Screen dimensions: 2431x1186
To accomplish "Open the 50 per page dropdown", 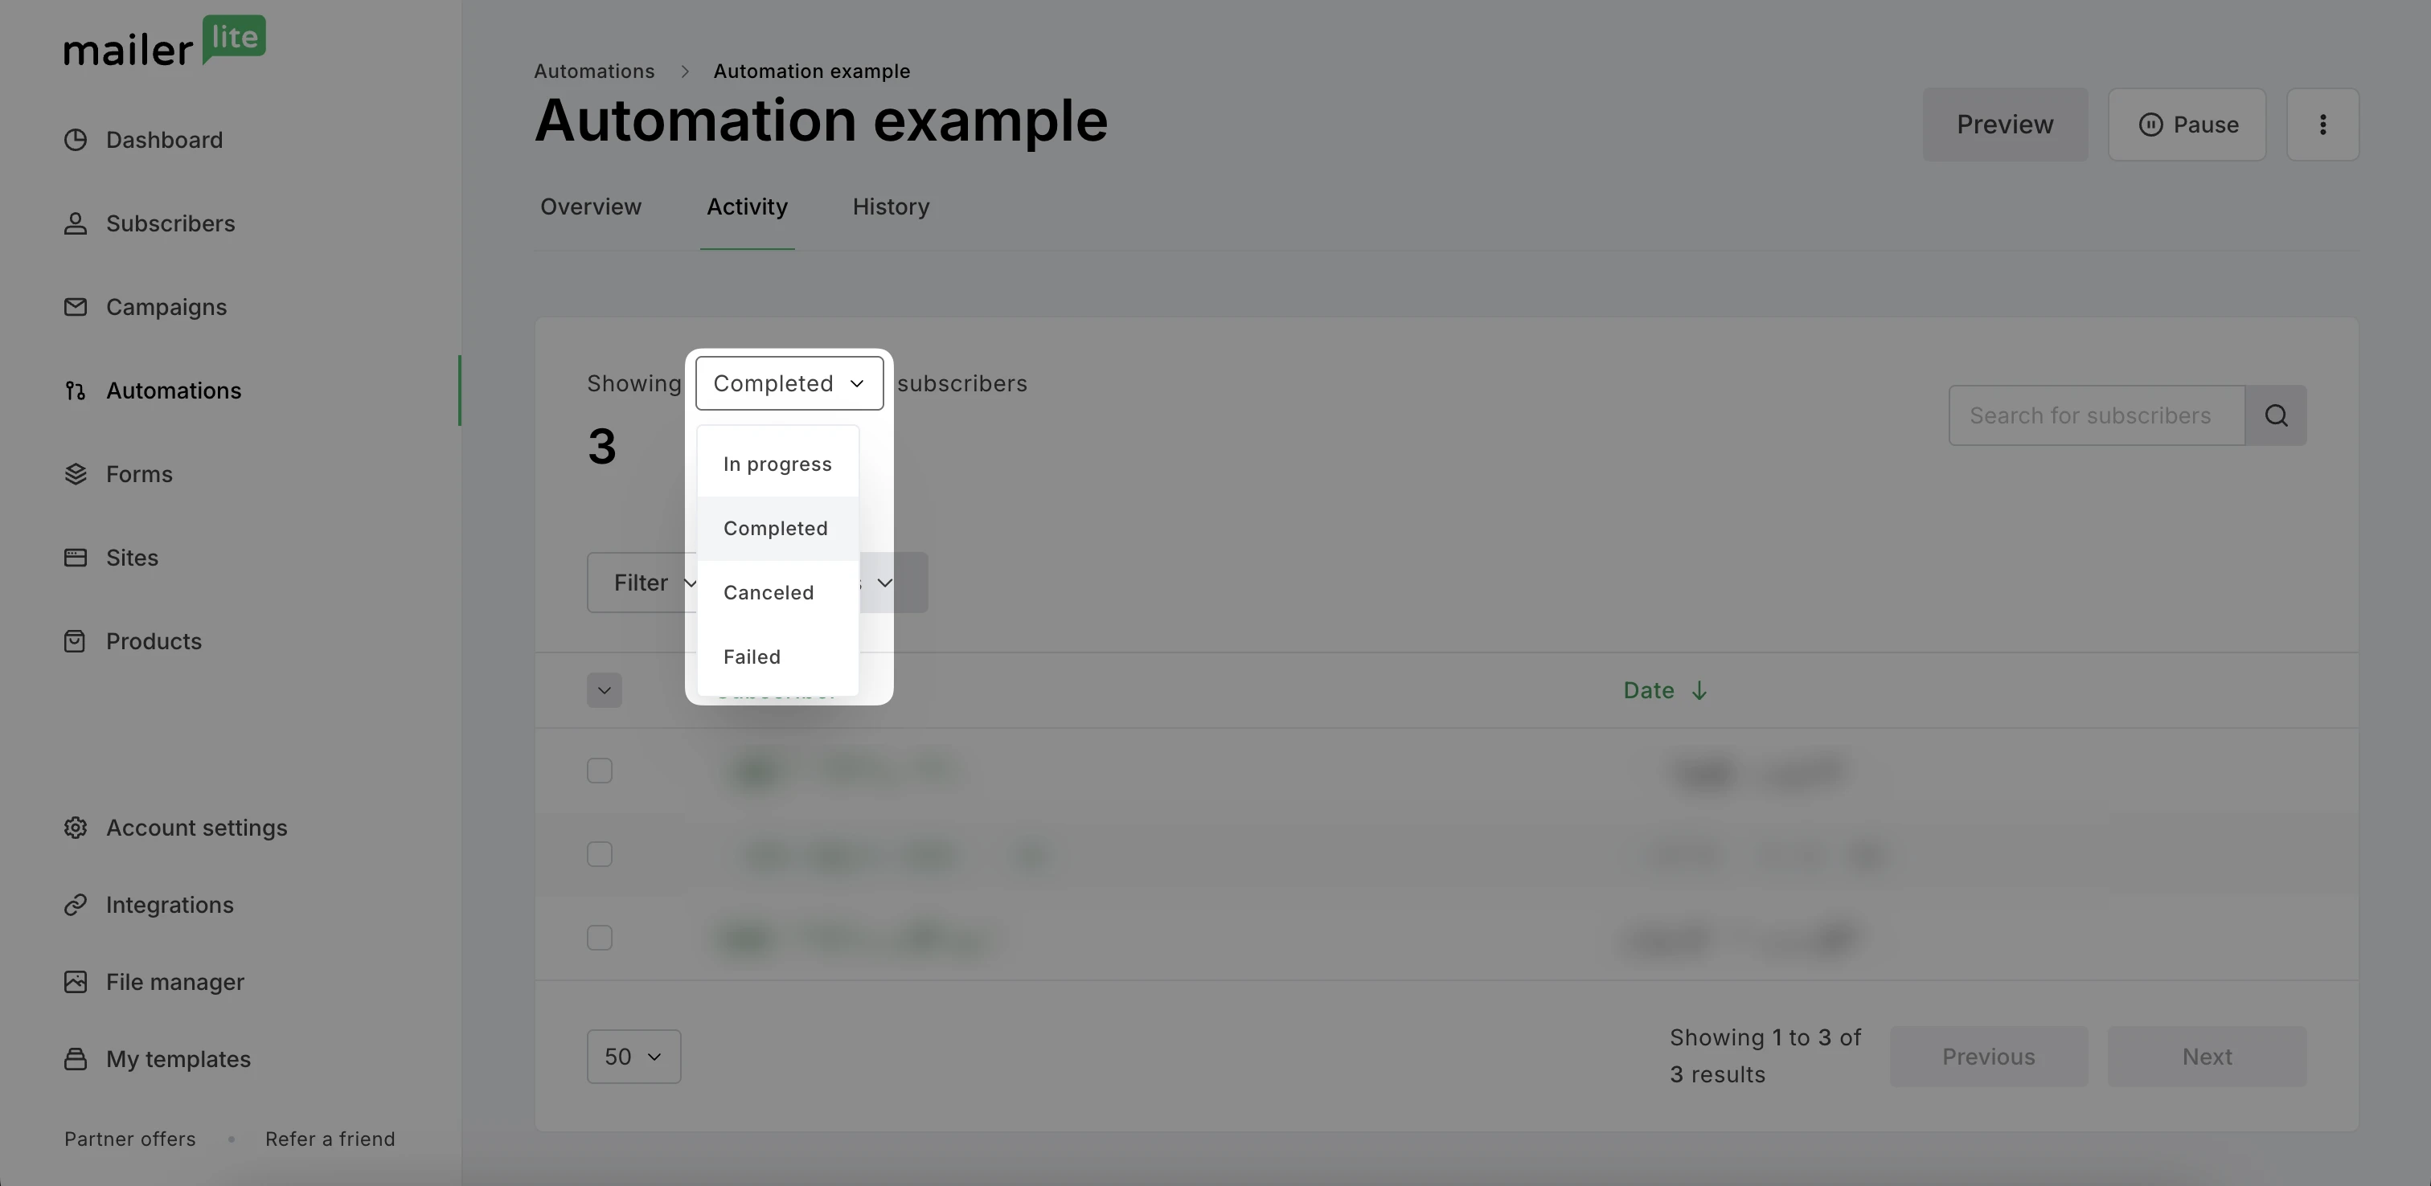I will (x=633, y=1057).
